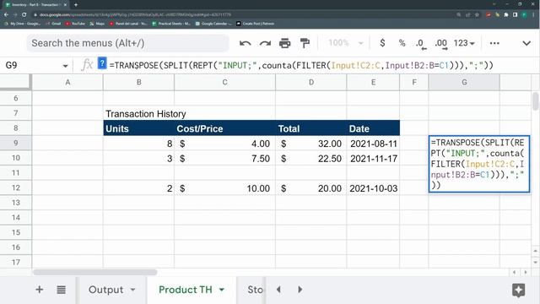The image size is (540, 304).
Task: Format as percent icon
Action: point(402,43)
